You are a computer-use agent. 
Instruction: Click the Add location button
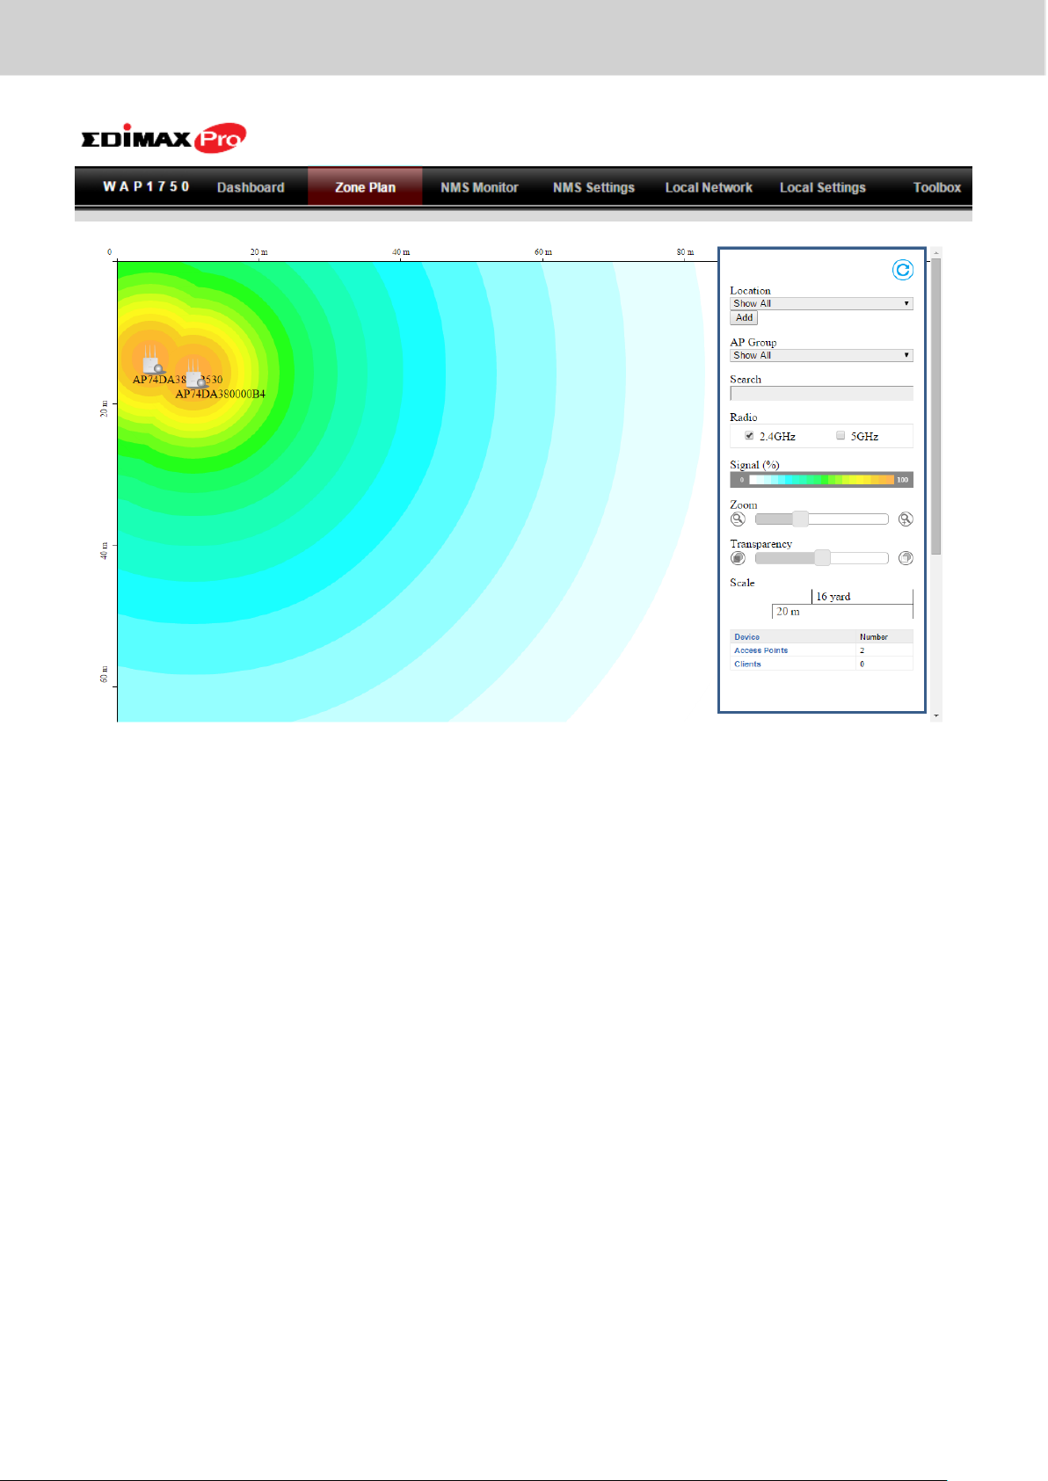pyautogui.click(x=744, y=318)
